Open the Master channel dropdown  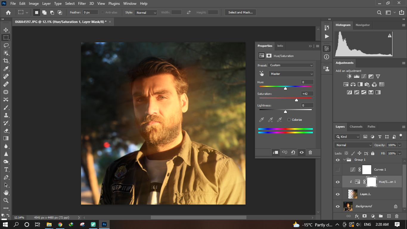(x=291, y=74)
